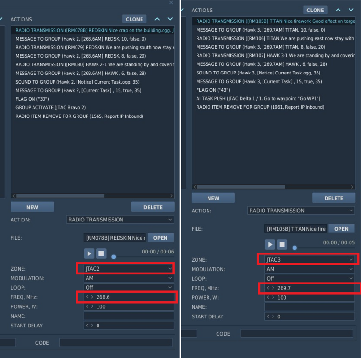The image size is (361, 358).
Task: Move action down in left ACTIONS list
Action: tap(170, 19)
